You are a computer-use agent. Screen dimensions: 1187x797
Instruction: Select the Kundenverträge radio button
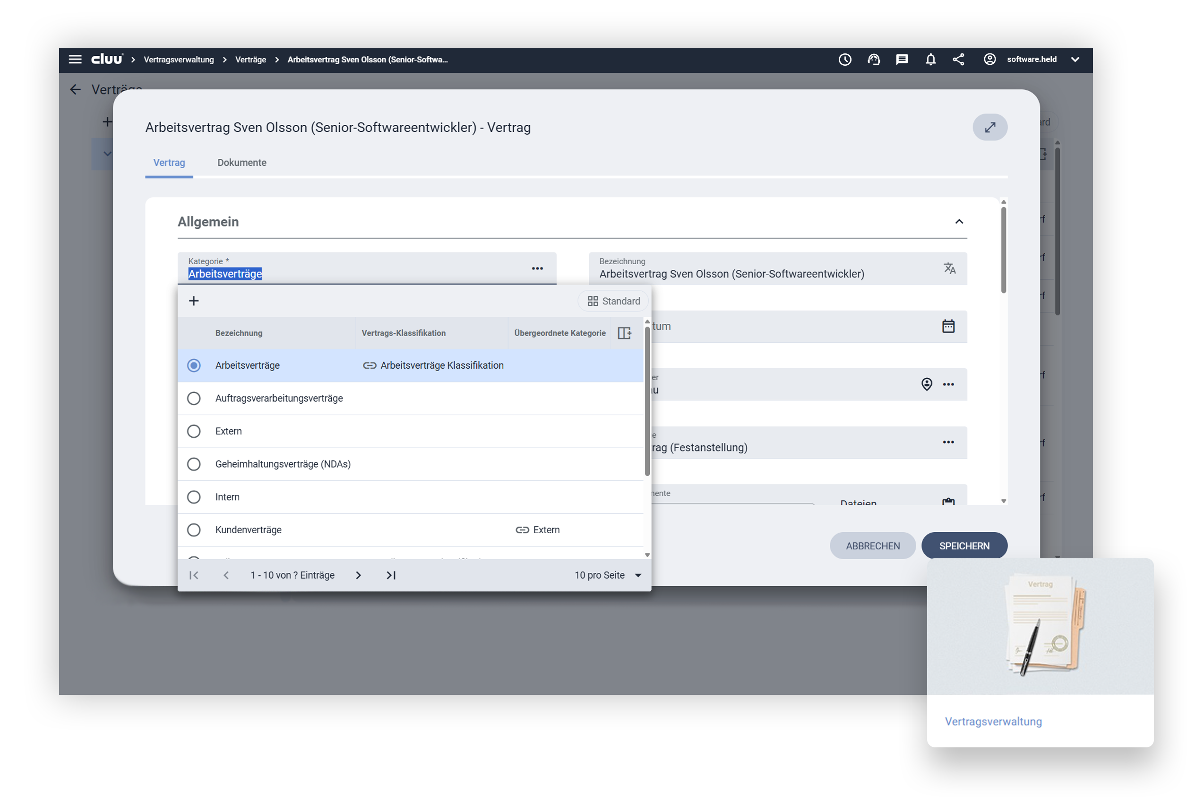194,529
